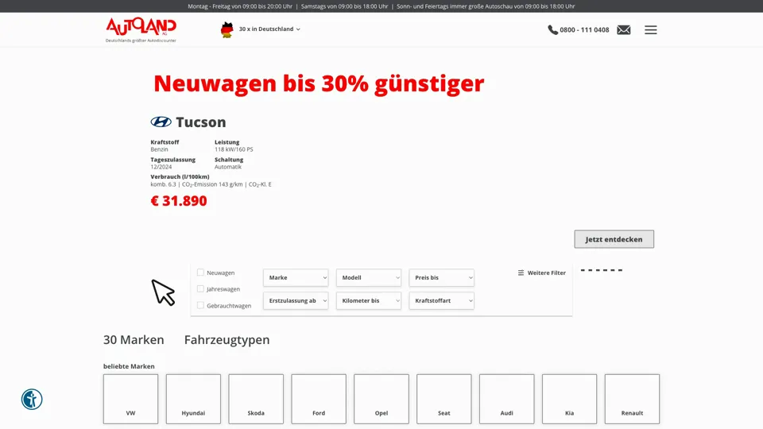The height and width of the screenshot is (429, 763).
Task: Select the Ford brand tile
Action: [x=319, y=399]
